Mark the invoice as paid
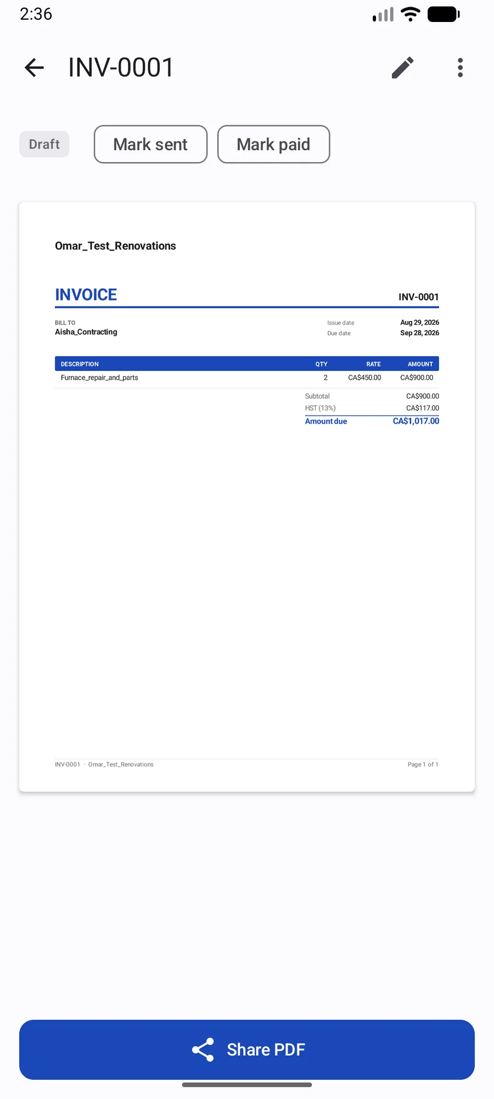The image size is (494, 1099). (x=273, y=144)
